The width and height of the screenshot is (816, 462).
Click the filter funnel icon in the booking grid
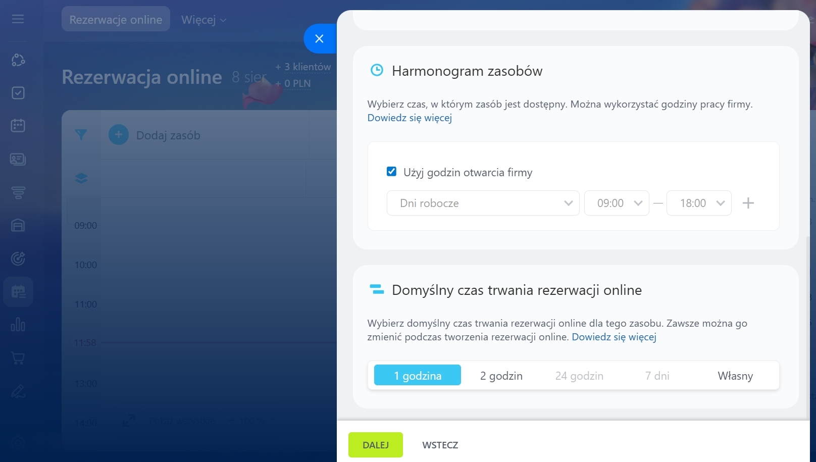[81, 135]
